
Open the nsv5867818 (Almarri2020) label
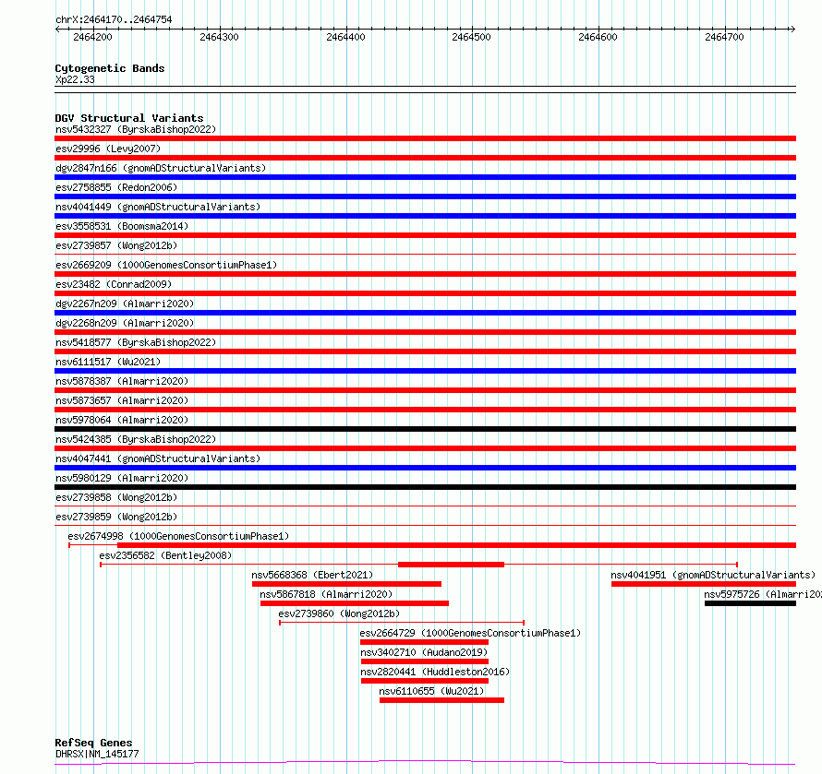point(326,594)
